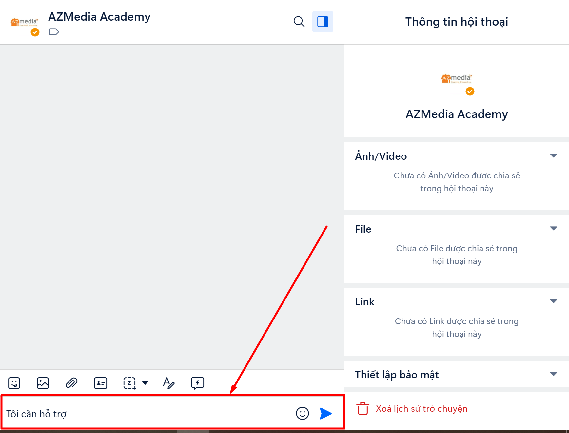Toggle the conversation info side panel

[323, 22]
